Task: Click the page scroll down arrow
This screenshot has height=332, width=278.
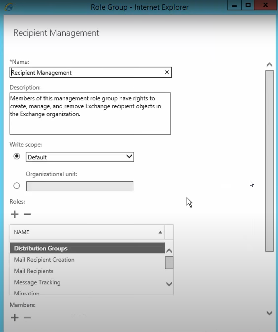Action: (x=269, y=313)
